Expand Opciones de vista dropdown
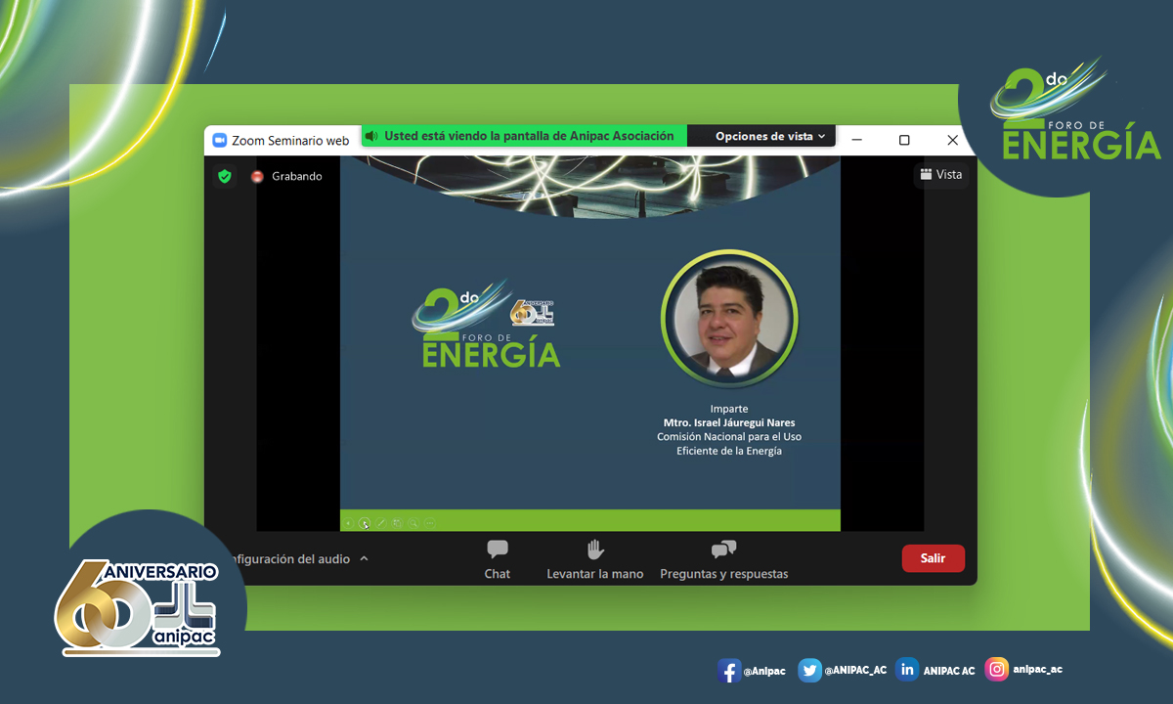This screenshot has width=1173, height=704. [x=770, y=136]
